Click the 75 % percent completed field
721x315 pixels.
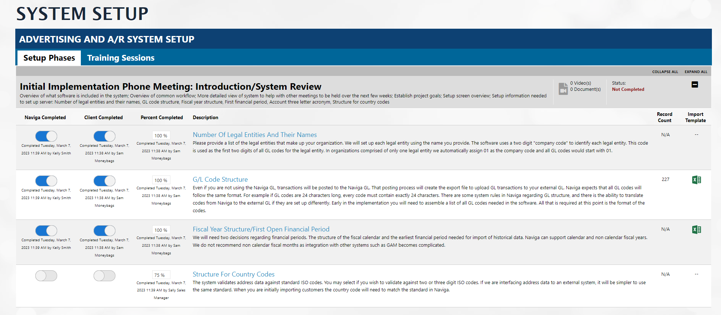point(161,275)
